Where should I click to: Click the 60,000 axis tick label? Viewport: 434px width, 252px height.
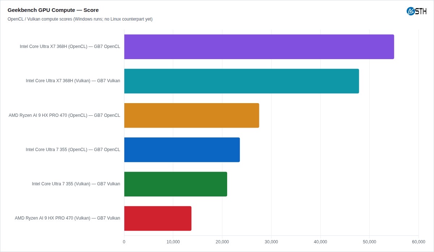point(418,242)
